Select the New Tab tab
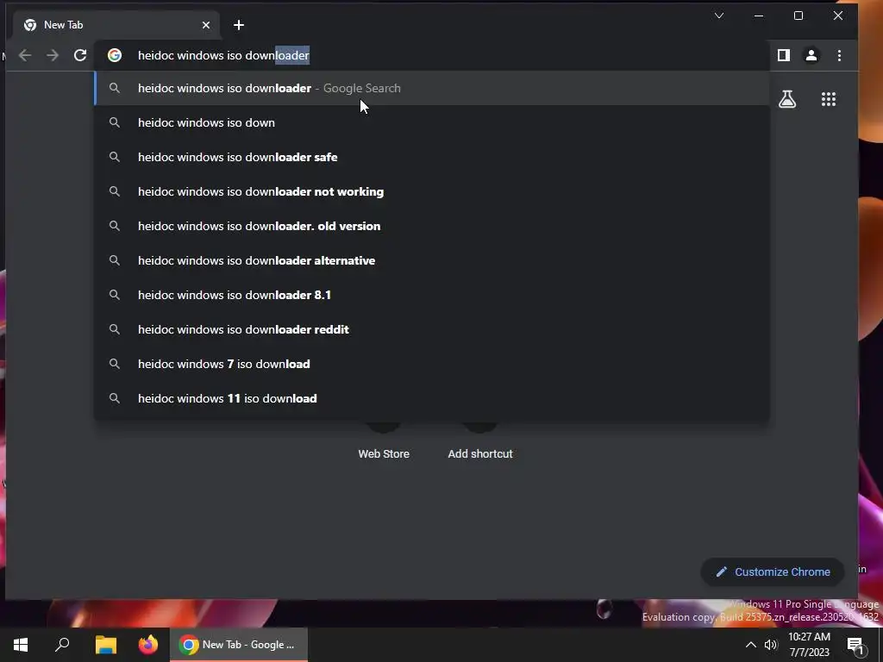883x662 pixels. click(x=116, y=25)
